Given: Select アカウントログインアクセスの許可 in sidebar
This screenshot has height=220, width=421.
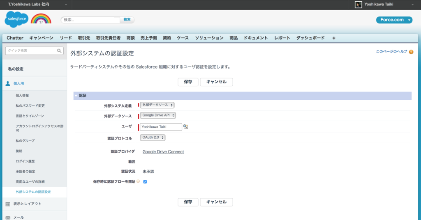Looking at the screenshot, I should pos(39,128).
